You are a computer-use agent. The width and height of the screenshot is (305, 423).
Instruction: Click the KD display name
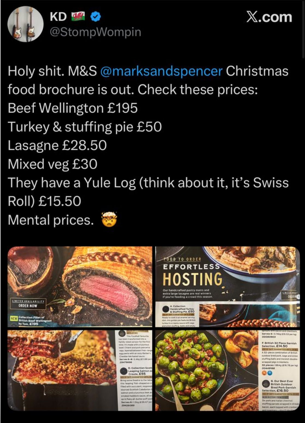58,17
